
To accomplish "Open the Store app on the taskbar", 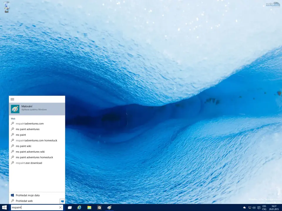I will tap(99, 207).
